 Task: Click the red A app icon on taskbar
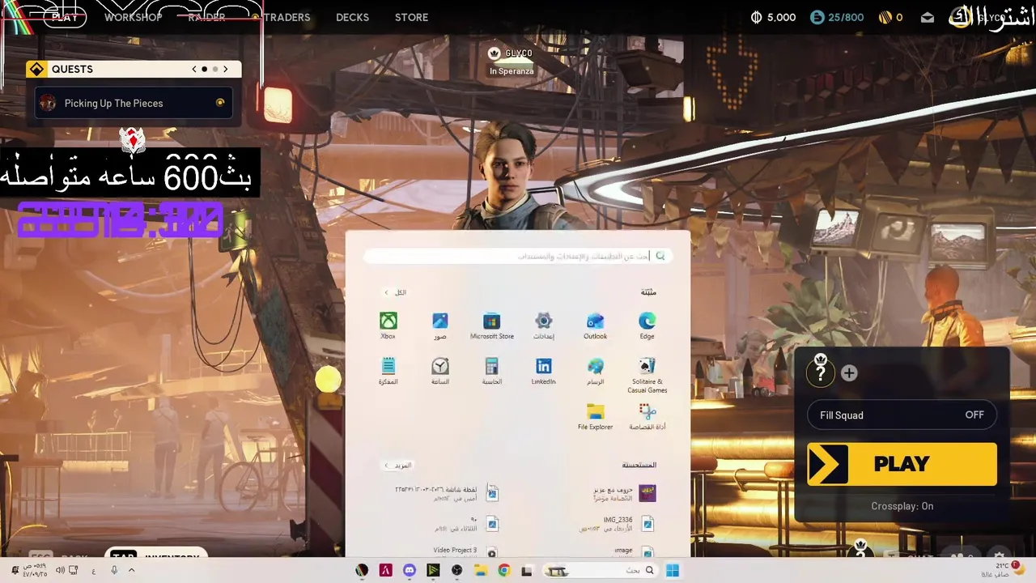[x=385, y=570]
